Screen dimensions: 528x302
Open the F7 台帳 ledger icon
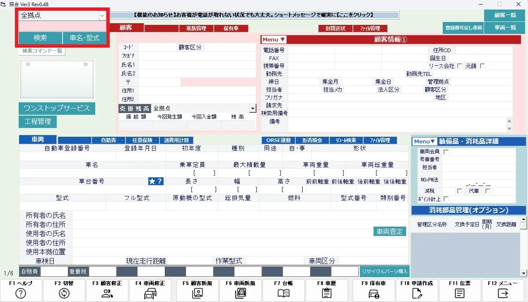[284, 293]
